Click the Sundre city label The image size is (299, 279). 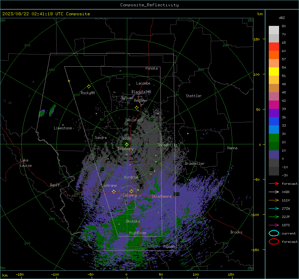click(101, 137)
